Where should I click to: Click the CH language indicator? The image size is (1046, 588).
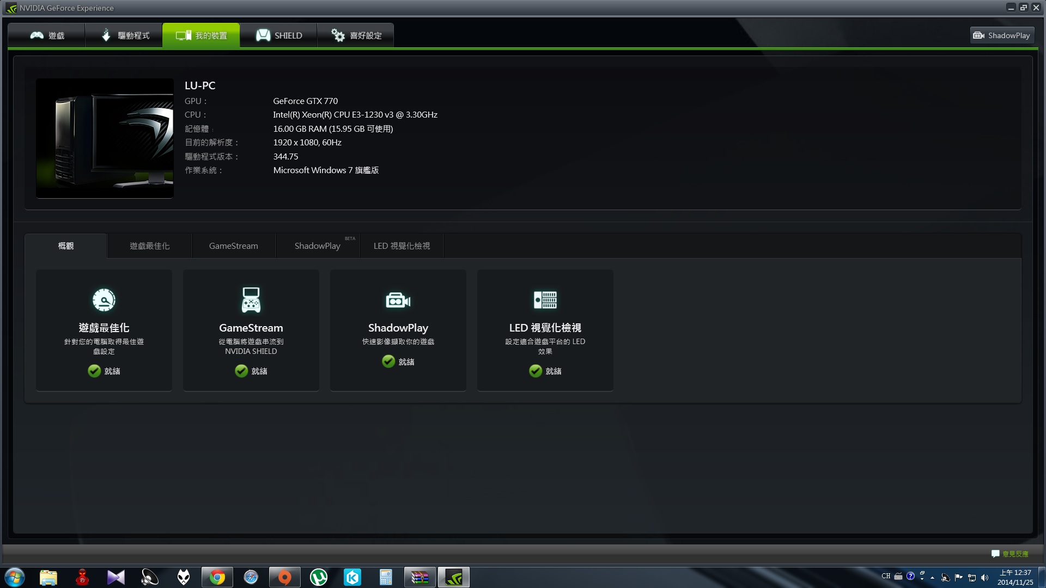(886, 576)
